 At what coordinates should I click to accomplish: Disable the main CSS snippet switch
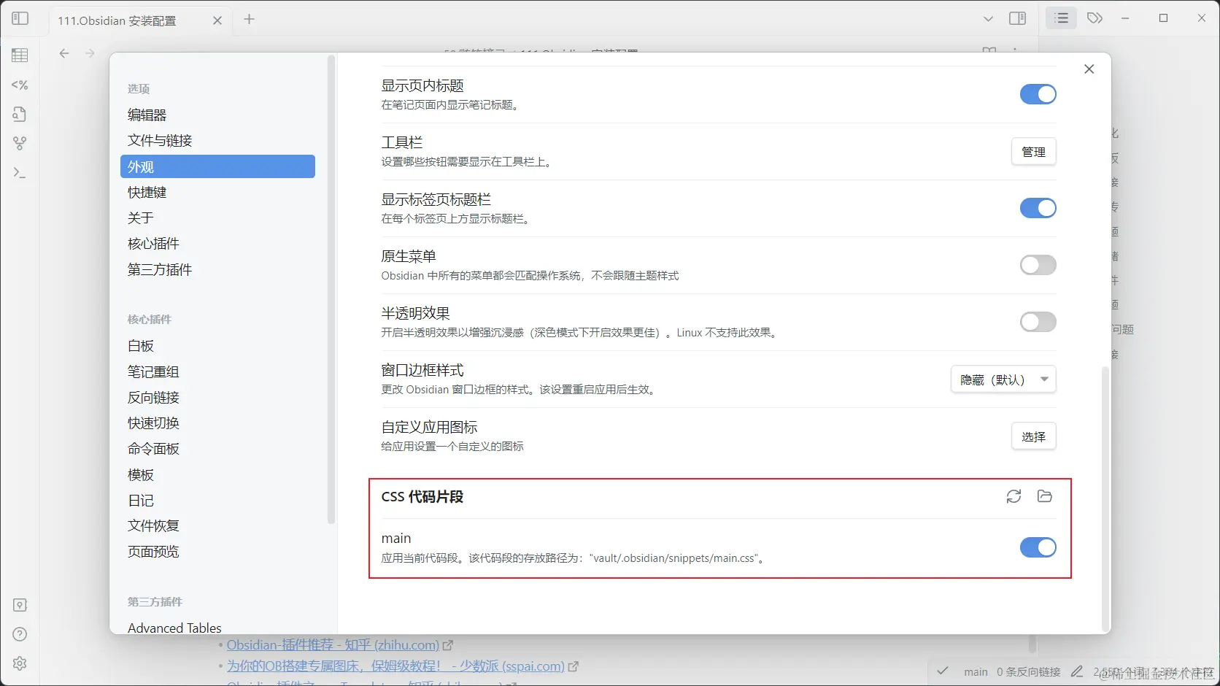(x=1038, y=547)
